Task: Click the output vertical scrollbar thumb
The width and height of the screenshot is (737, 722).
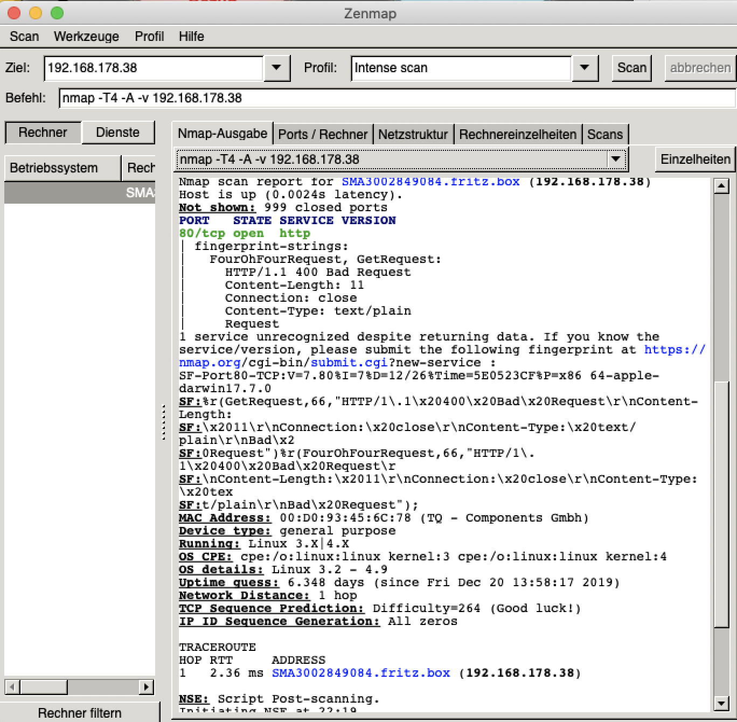Action: click(x=721, y=505)
